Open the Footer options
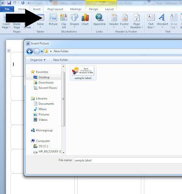This screenshot has width=182, height=194. [x=124, y=21]
